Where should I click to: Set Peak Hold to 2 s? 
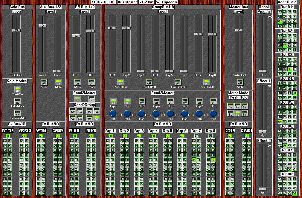[245, 106]
